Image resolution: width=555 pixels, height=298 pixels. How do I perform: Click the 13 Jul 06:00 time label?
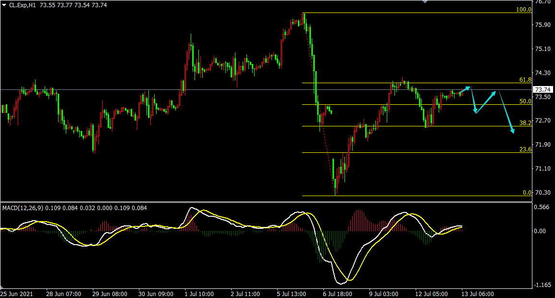[x=478, y=294]
